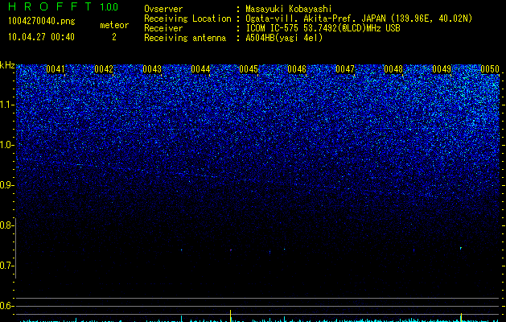506x322 pixels.
Task: Select A504HB(yagi 4el) antenna text
Action: tap(284, 38)
